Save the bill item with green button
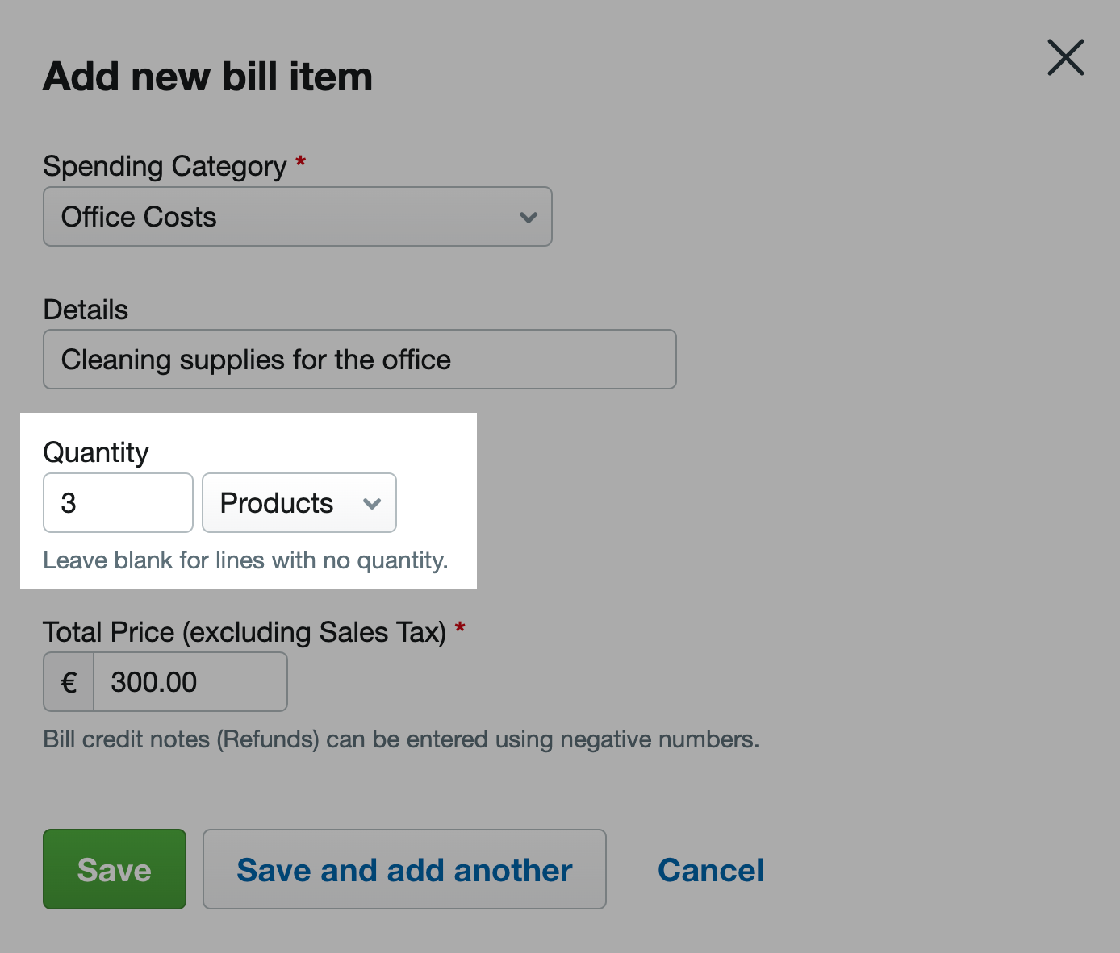Image resolution: width=1120 pixels, height=953 pixels. [115, 869]
